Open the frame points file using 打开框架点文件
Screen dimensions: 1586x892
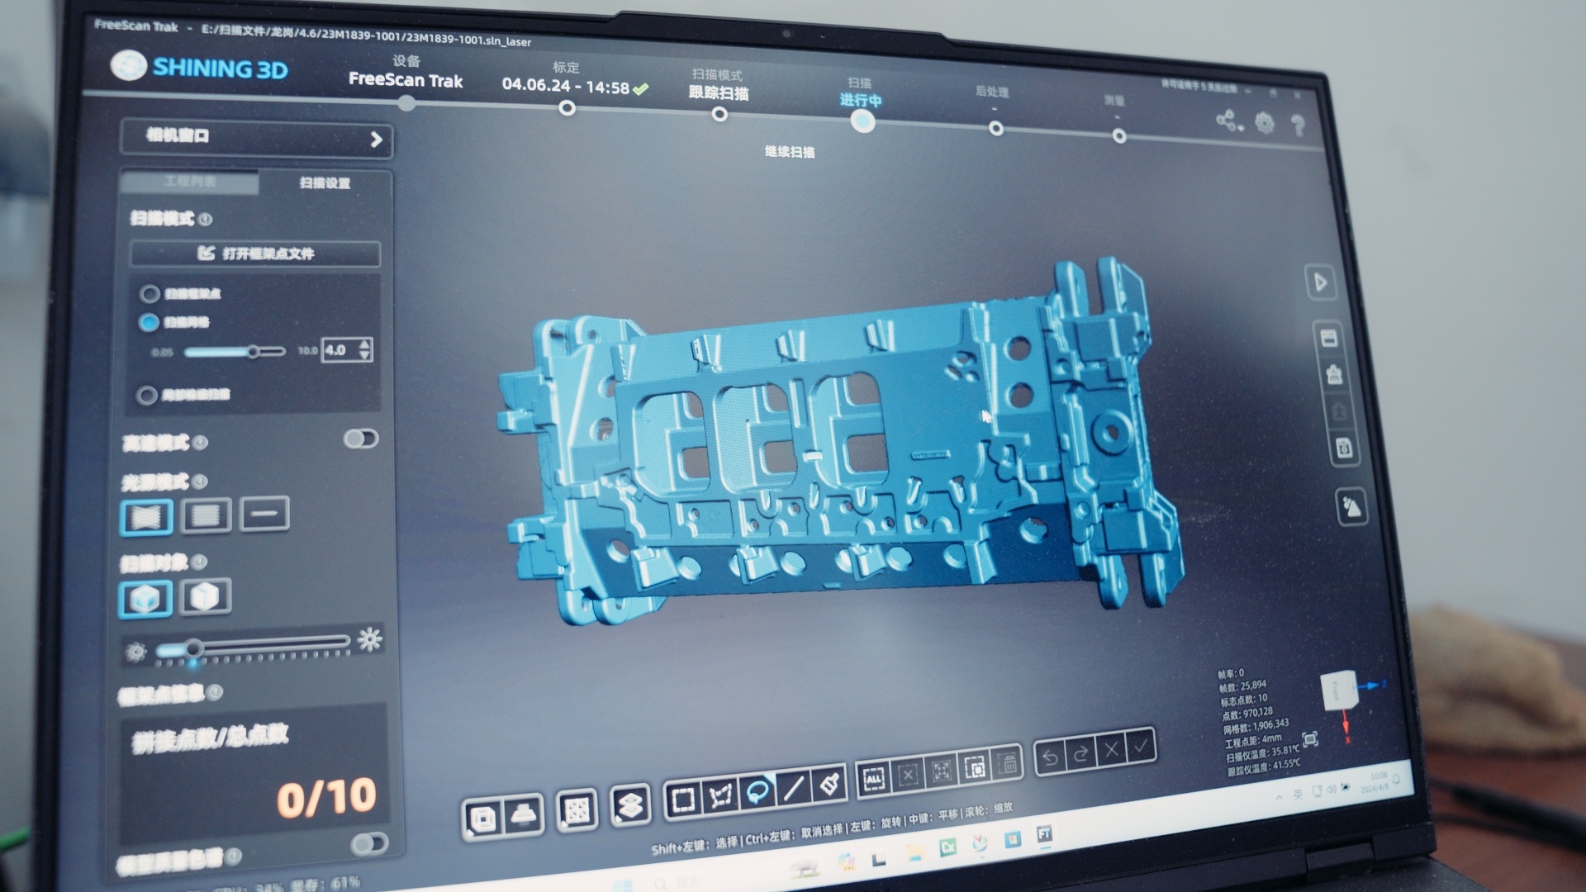click(256, 254)
